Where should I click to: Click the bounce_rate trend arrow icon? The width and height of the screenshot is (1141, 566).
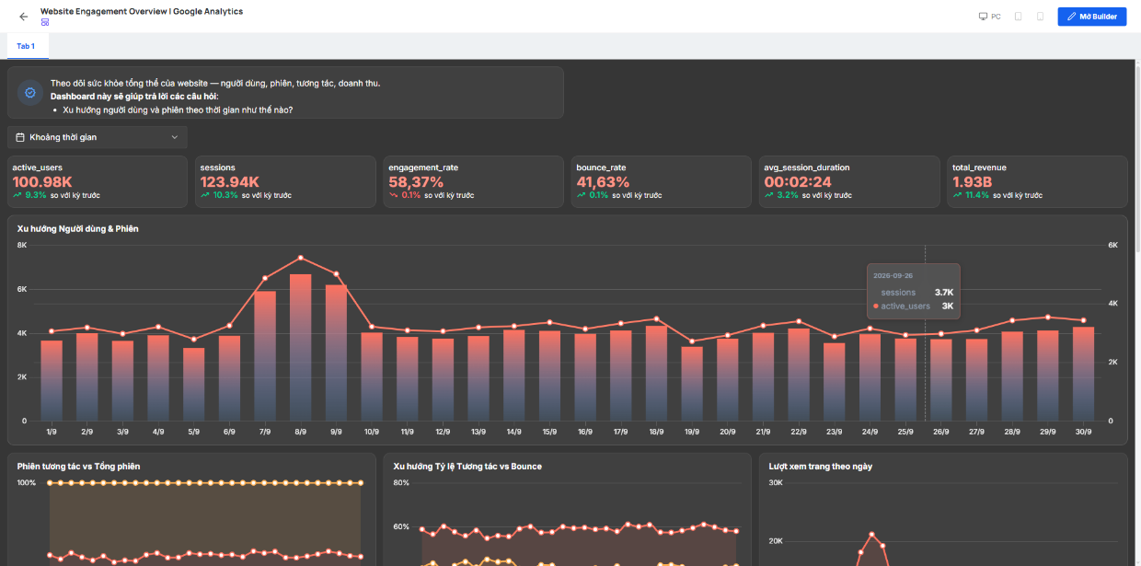pyautogui.click(x=582, y=195)
